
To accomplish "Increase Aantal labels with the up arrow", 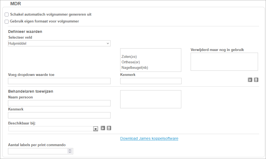I will pyautogui.click(x=70, y=150).
